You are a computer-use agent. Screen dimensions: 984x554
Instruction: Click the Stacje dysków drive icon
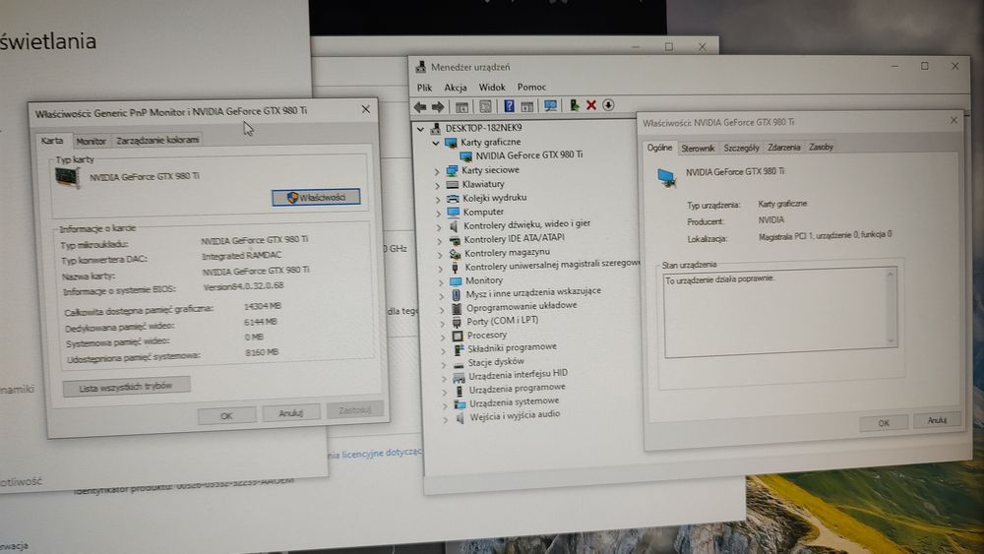459,364
